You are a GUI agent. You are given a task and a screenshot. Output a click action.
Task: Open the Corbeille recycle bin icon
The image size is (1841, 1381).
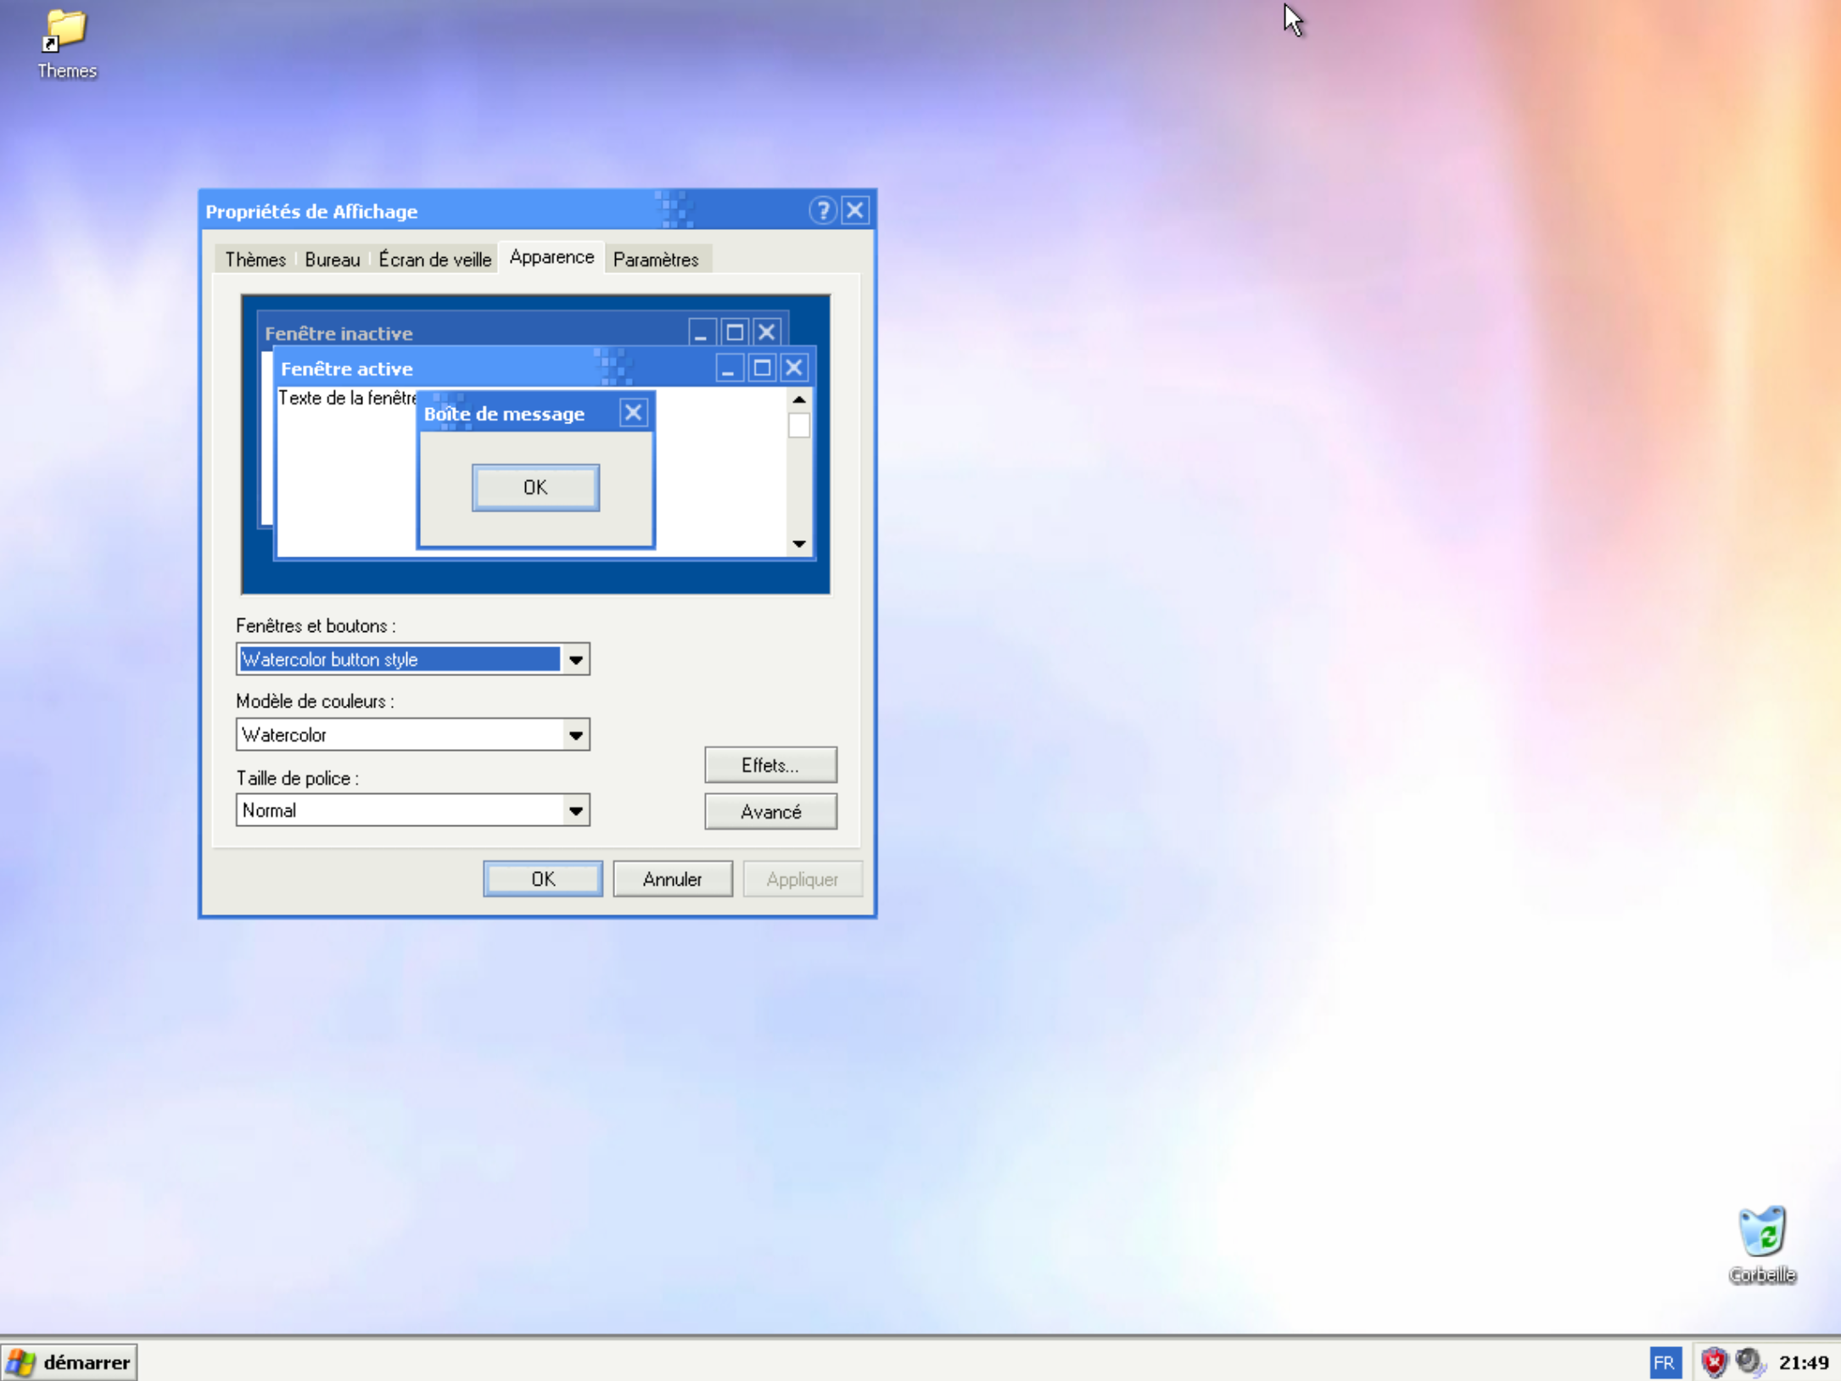click(x=1761, y=1233)
